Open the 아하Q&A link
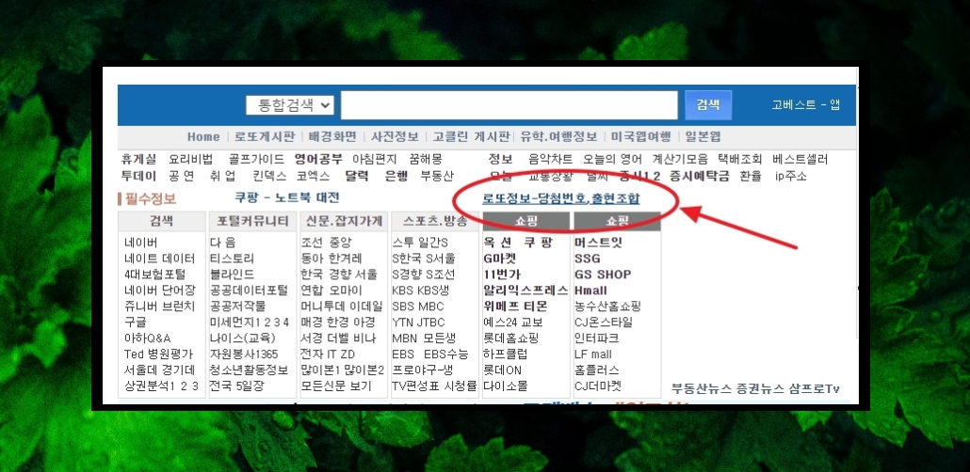This screenshot has height=472, width=970. [x=147, y=338]
